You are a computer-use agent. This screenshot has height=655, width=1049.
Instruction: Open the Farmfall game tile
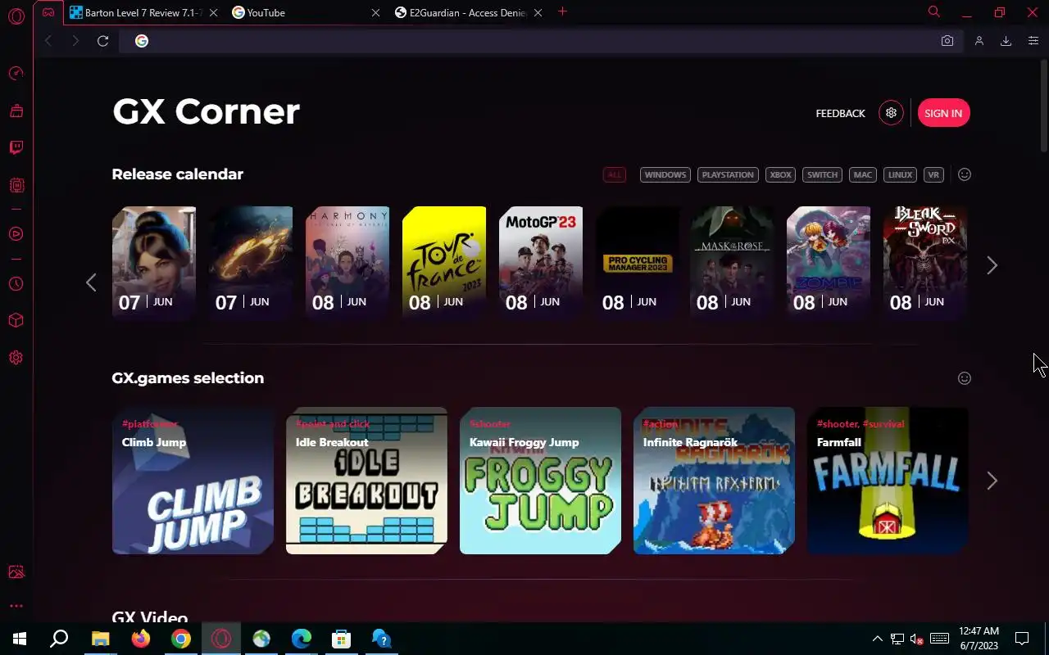[x=888, y=481]
